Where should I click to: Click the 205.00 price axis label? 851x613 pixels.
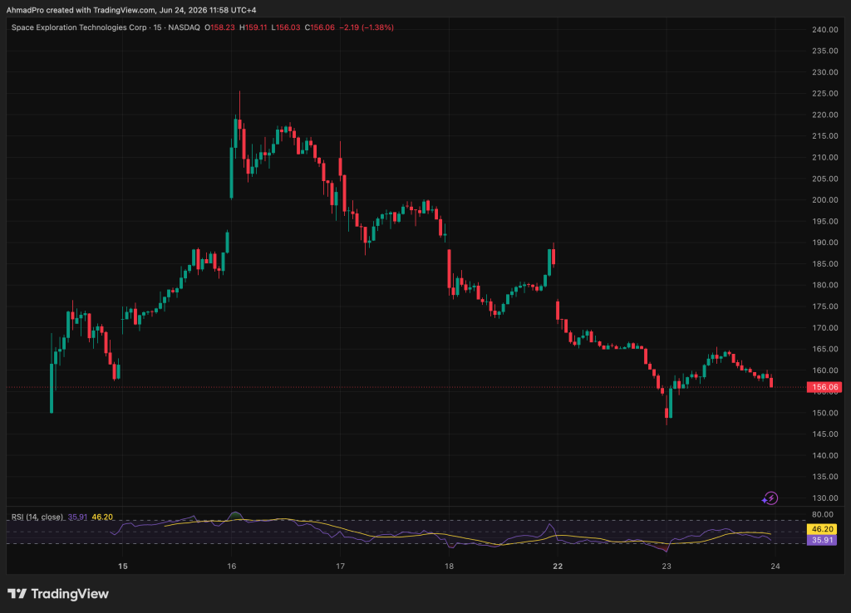click(x=825, y=179)
